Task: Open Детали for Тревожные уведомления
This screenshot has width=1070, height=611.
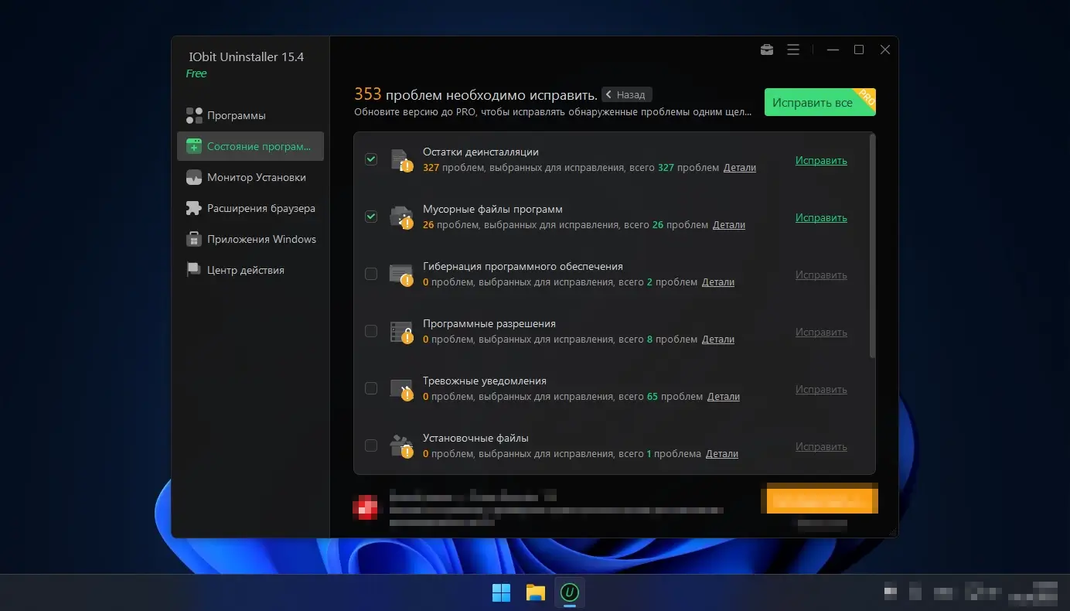Action: click(x=724, y=397)
